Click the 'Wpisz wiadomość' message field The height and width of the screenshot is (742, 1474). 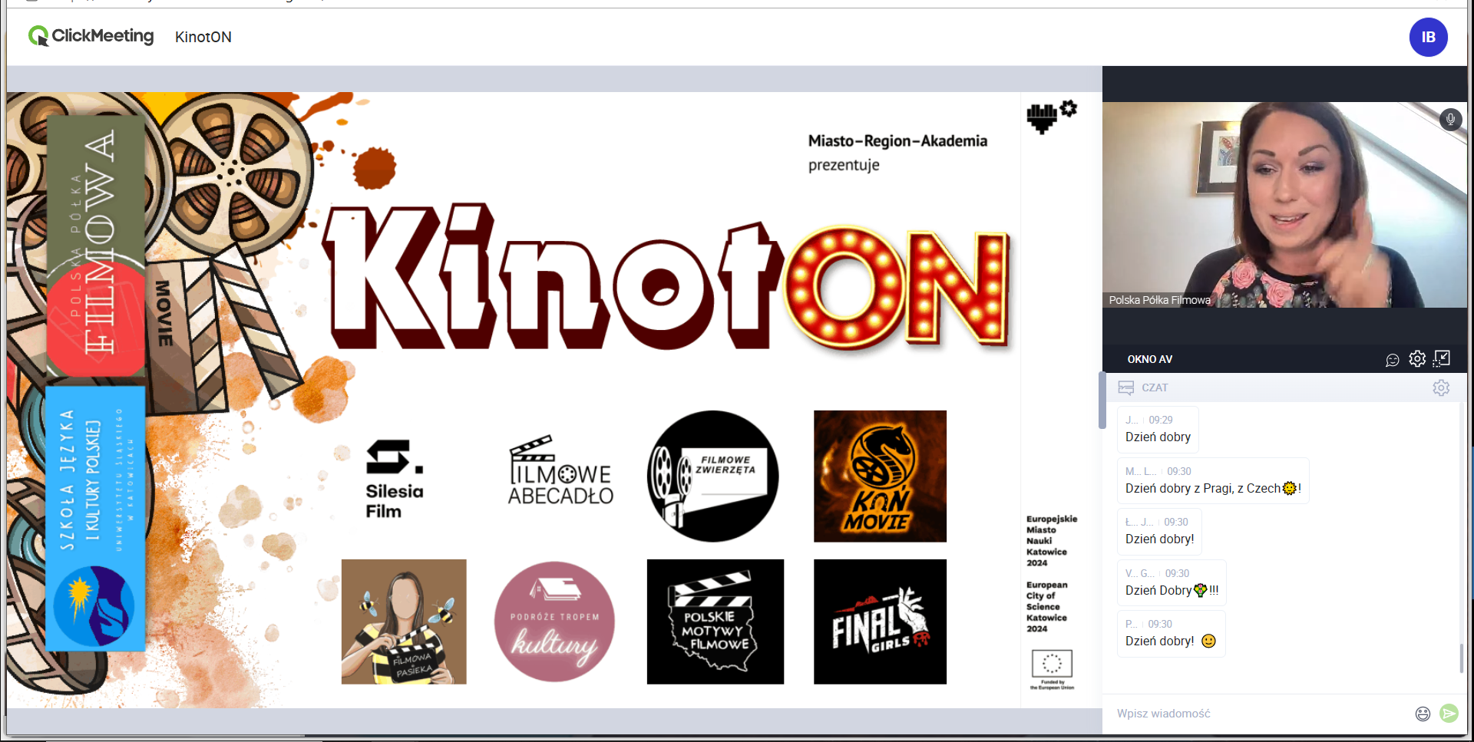coord(1259,714)
